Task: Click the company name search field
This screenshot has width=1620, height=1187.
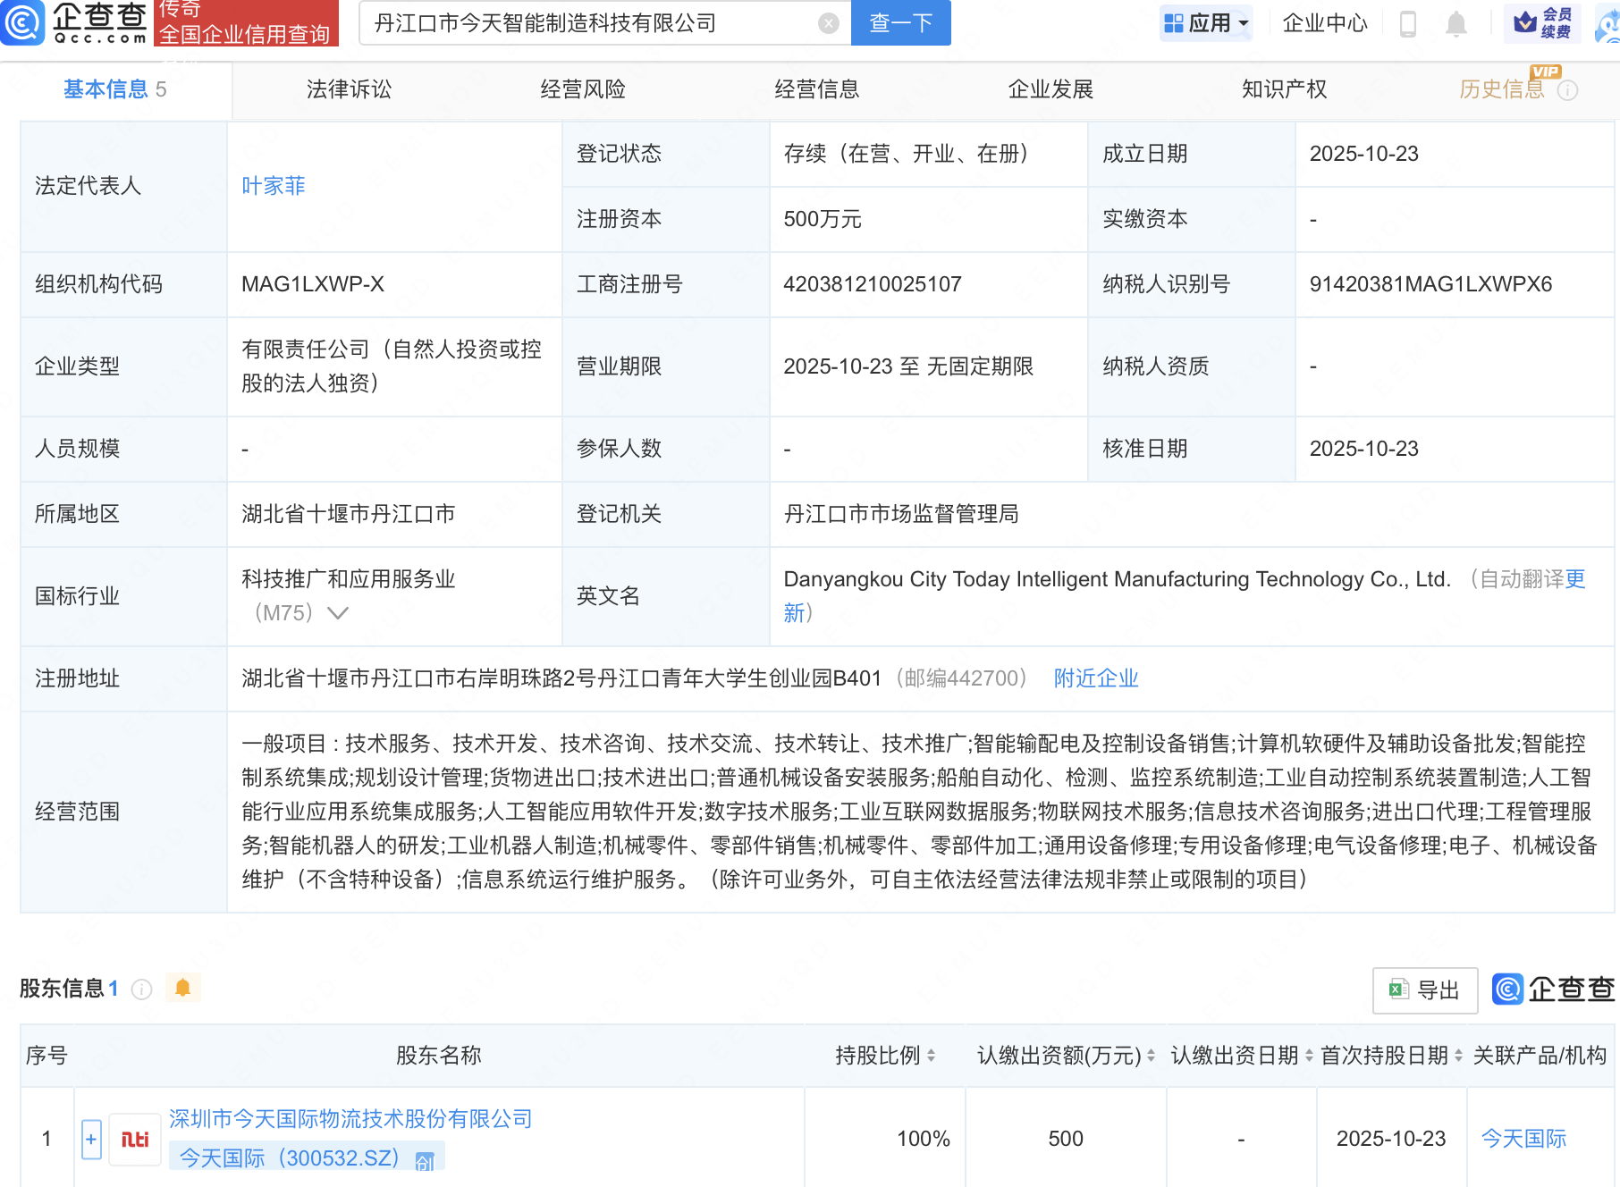Action: pos(590,23)
